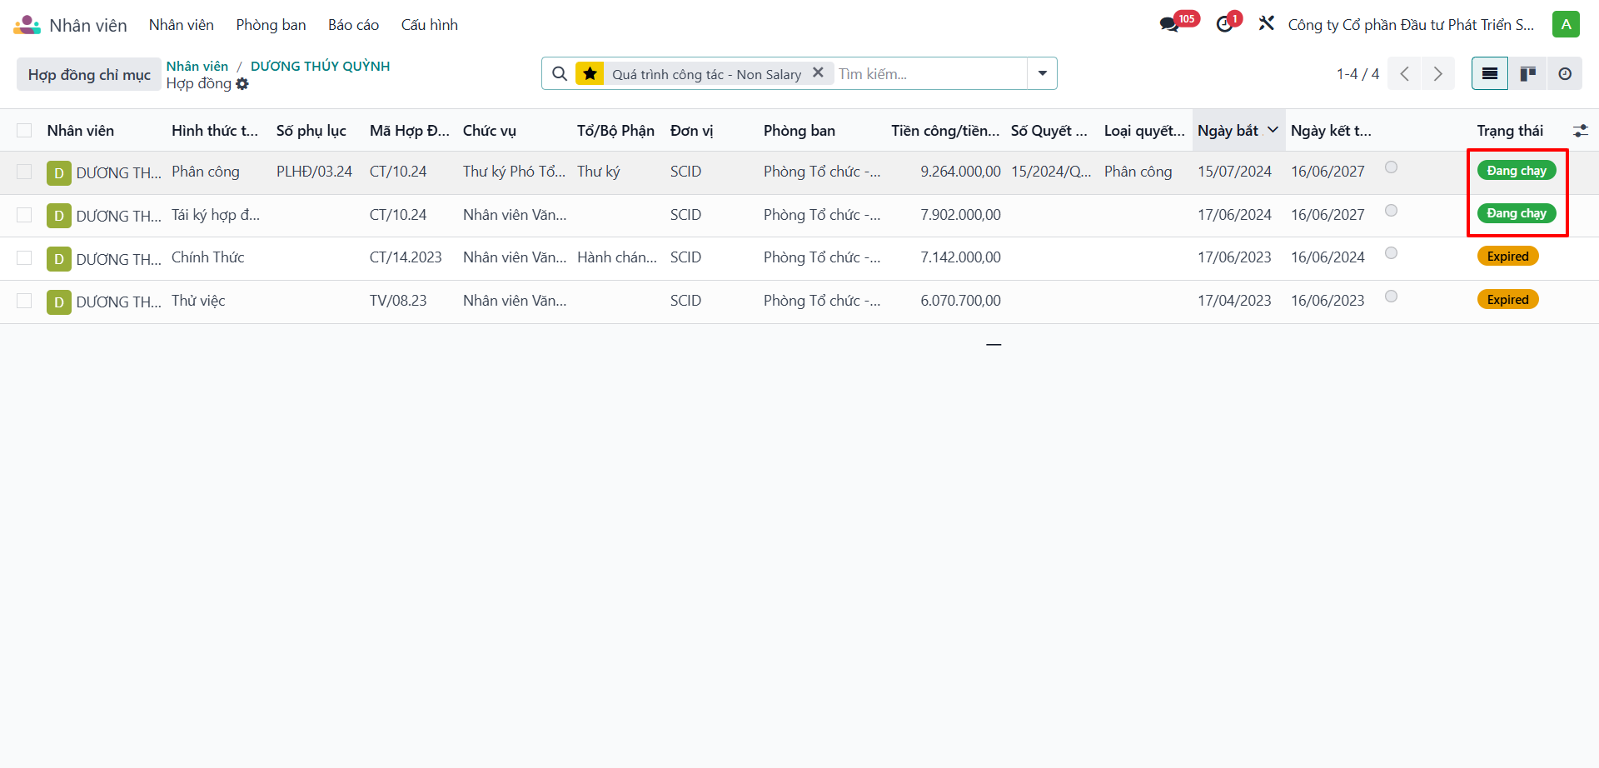The height and width of the screenshot is (768, 1599).
Task: Switch to activity view
Action: click(1565, 74)
